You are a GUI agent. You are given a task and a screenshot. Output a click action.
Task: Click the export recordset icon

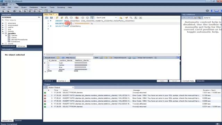tap(129, 58)
